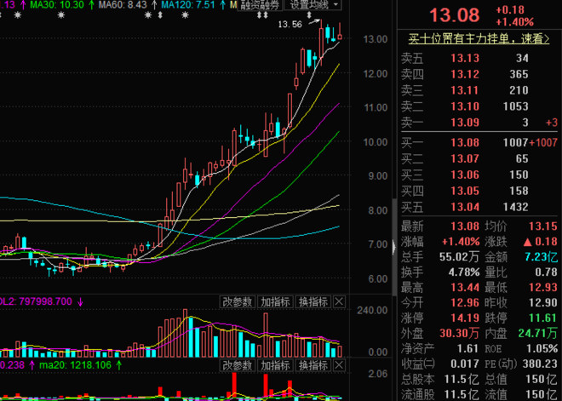Select the MA60: 8.43 indicator label

click(123, 4)
